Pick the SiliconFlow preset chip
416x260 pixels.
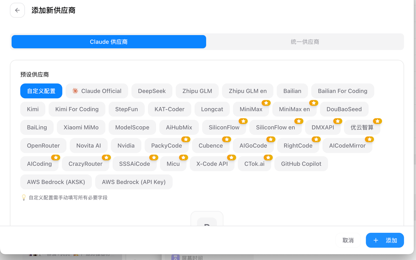coord(224,127)
